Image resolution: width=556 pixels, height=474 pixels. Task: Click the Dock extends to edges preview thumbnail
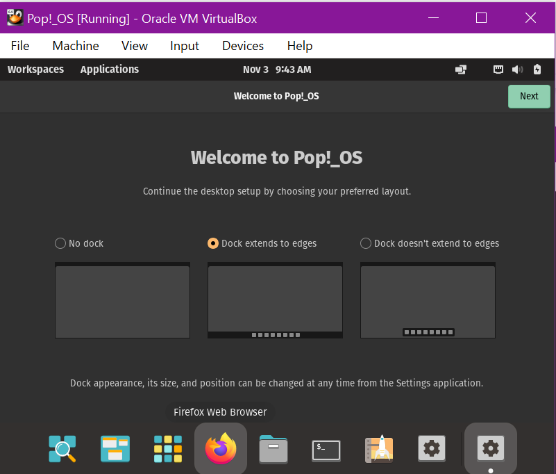pos(275,300)
